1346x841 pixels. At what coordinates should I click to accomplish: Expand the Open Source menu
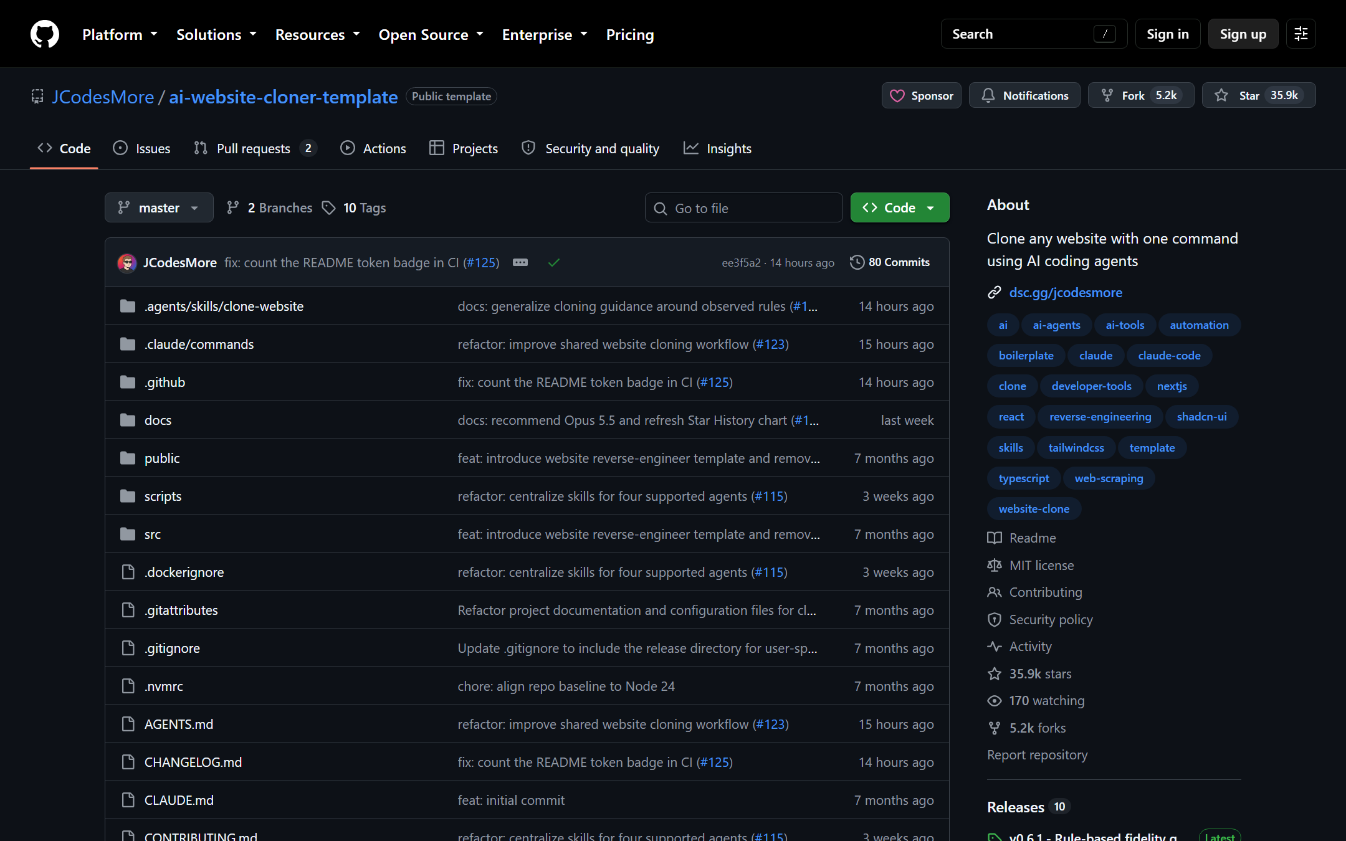[x=431, y=34]
